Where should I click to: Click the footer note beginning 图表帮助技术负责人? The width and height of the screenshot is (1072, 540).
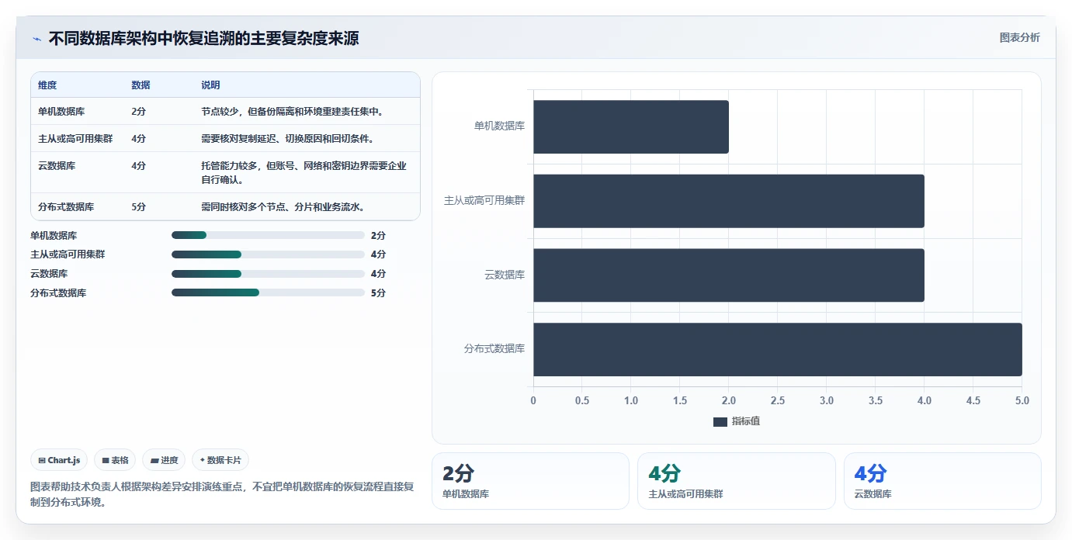[x=222, y=494]
